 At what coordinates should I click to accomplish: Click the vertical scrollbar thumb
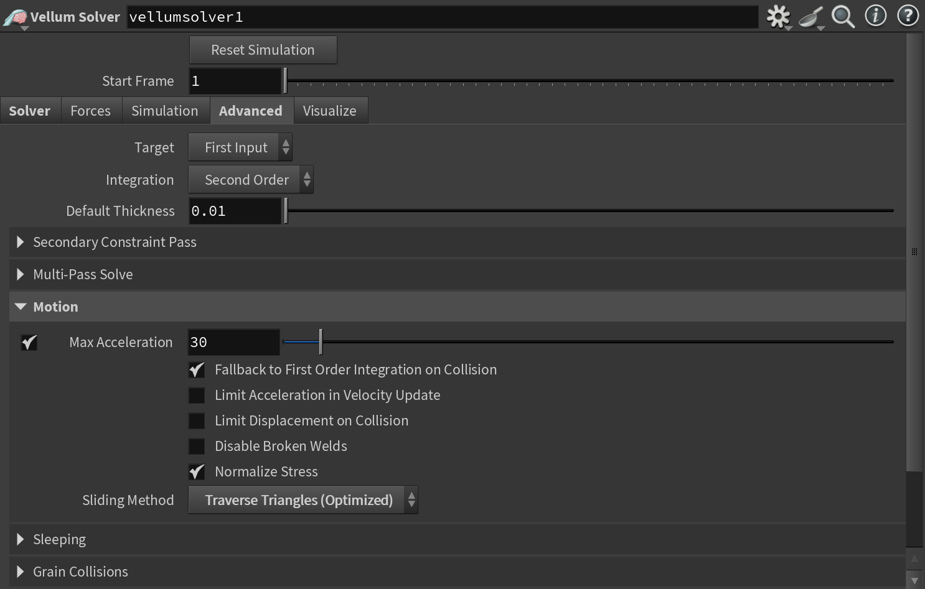[x=914, y=252]
